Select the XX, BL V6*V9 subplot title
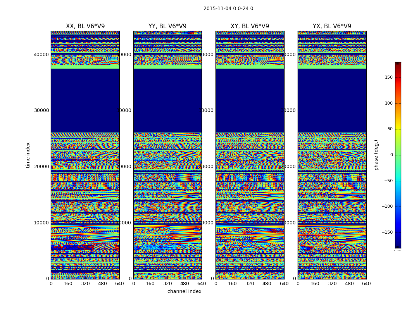This screenshot has height=310, width=407. tap(85, 26)
